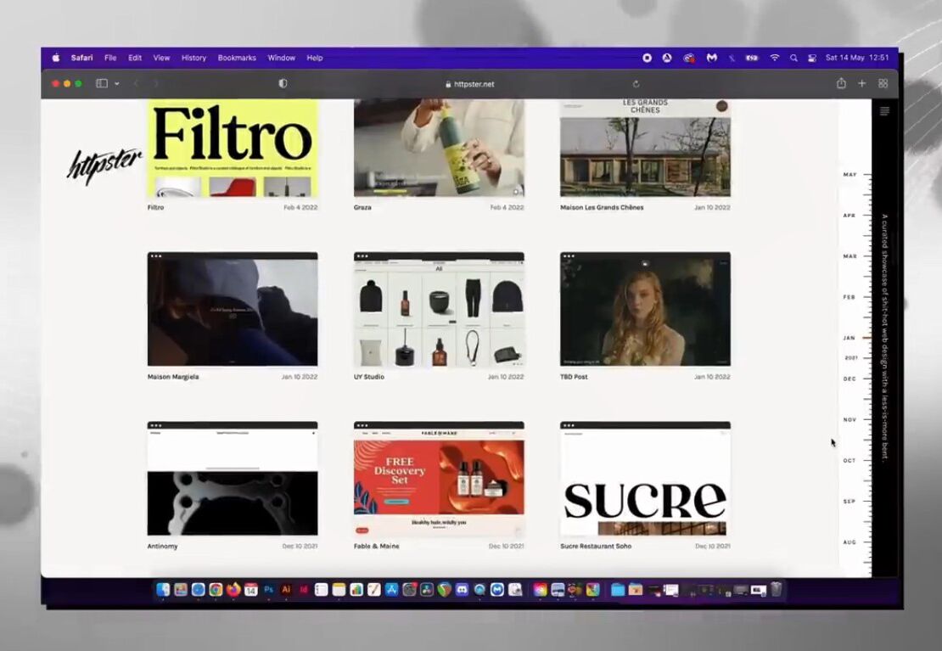Open the Wi-Fi status menu
Image resolution: width=942 pixels, height=651 pixels.
tap(774, 58)
